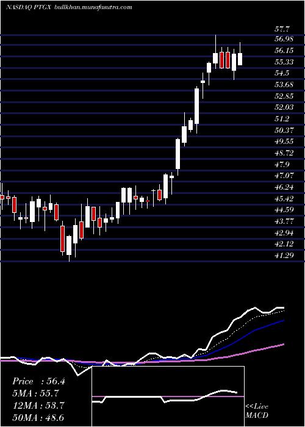Click the 50.37 price axis label
Viewport: 305px width, 427px height.
tap(284, 130)
